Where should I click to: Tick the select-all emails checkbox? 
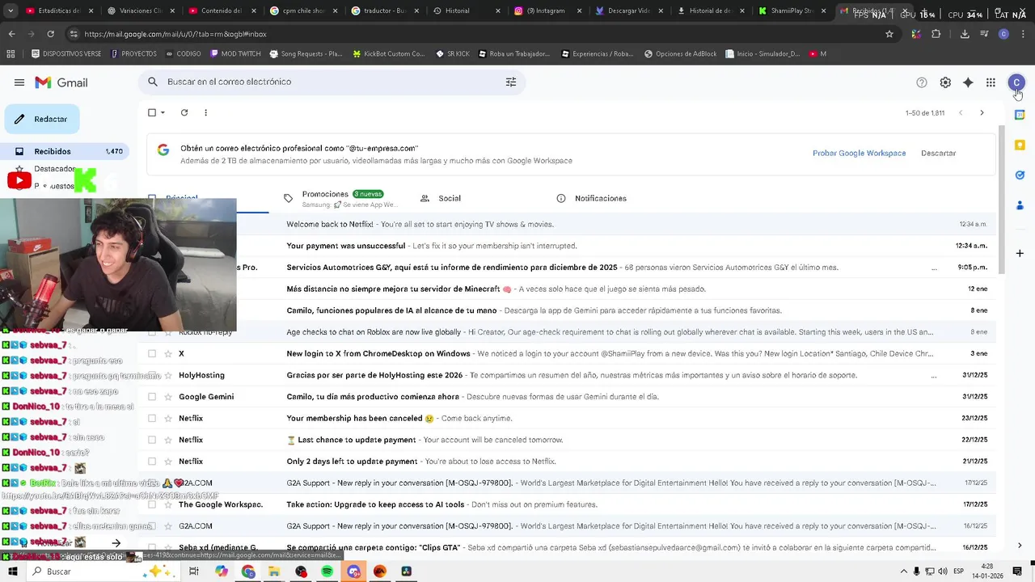151,112
